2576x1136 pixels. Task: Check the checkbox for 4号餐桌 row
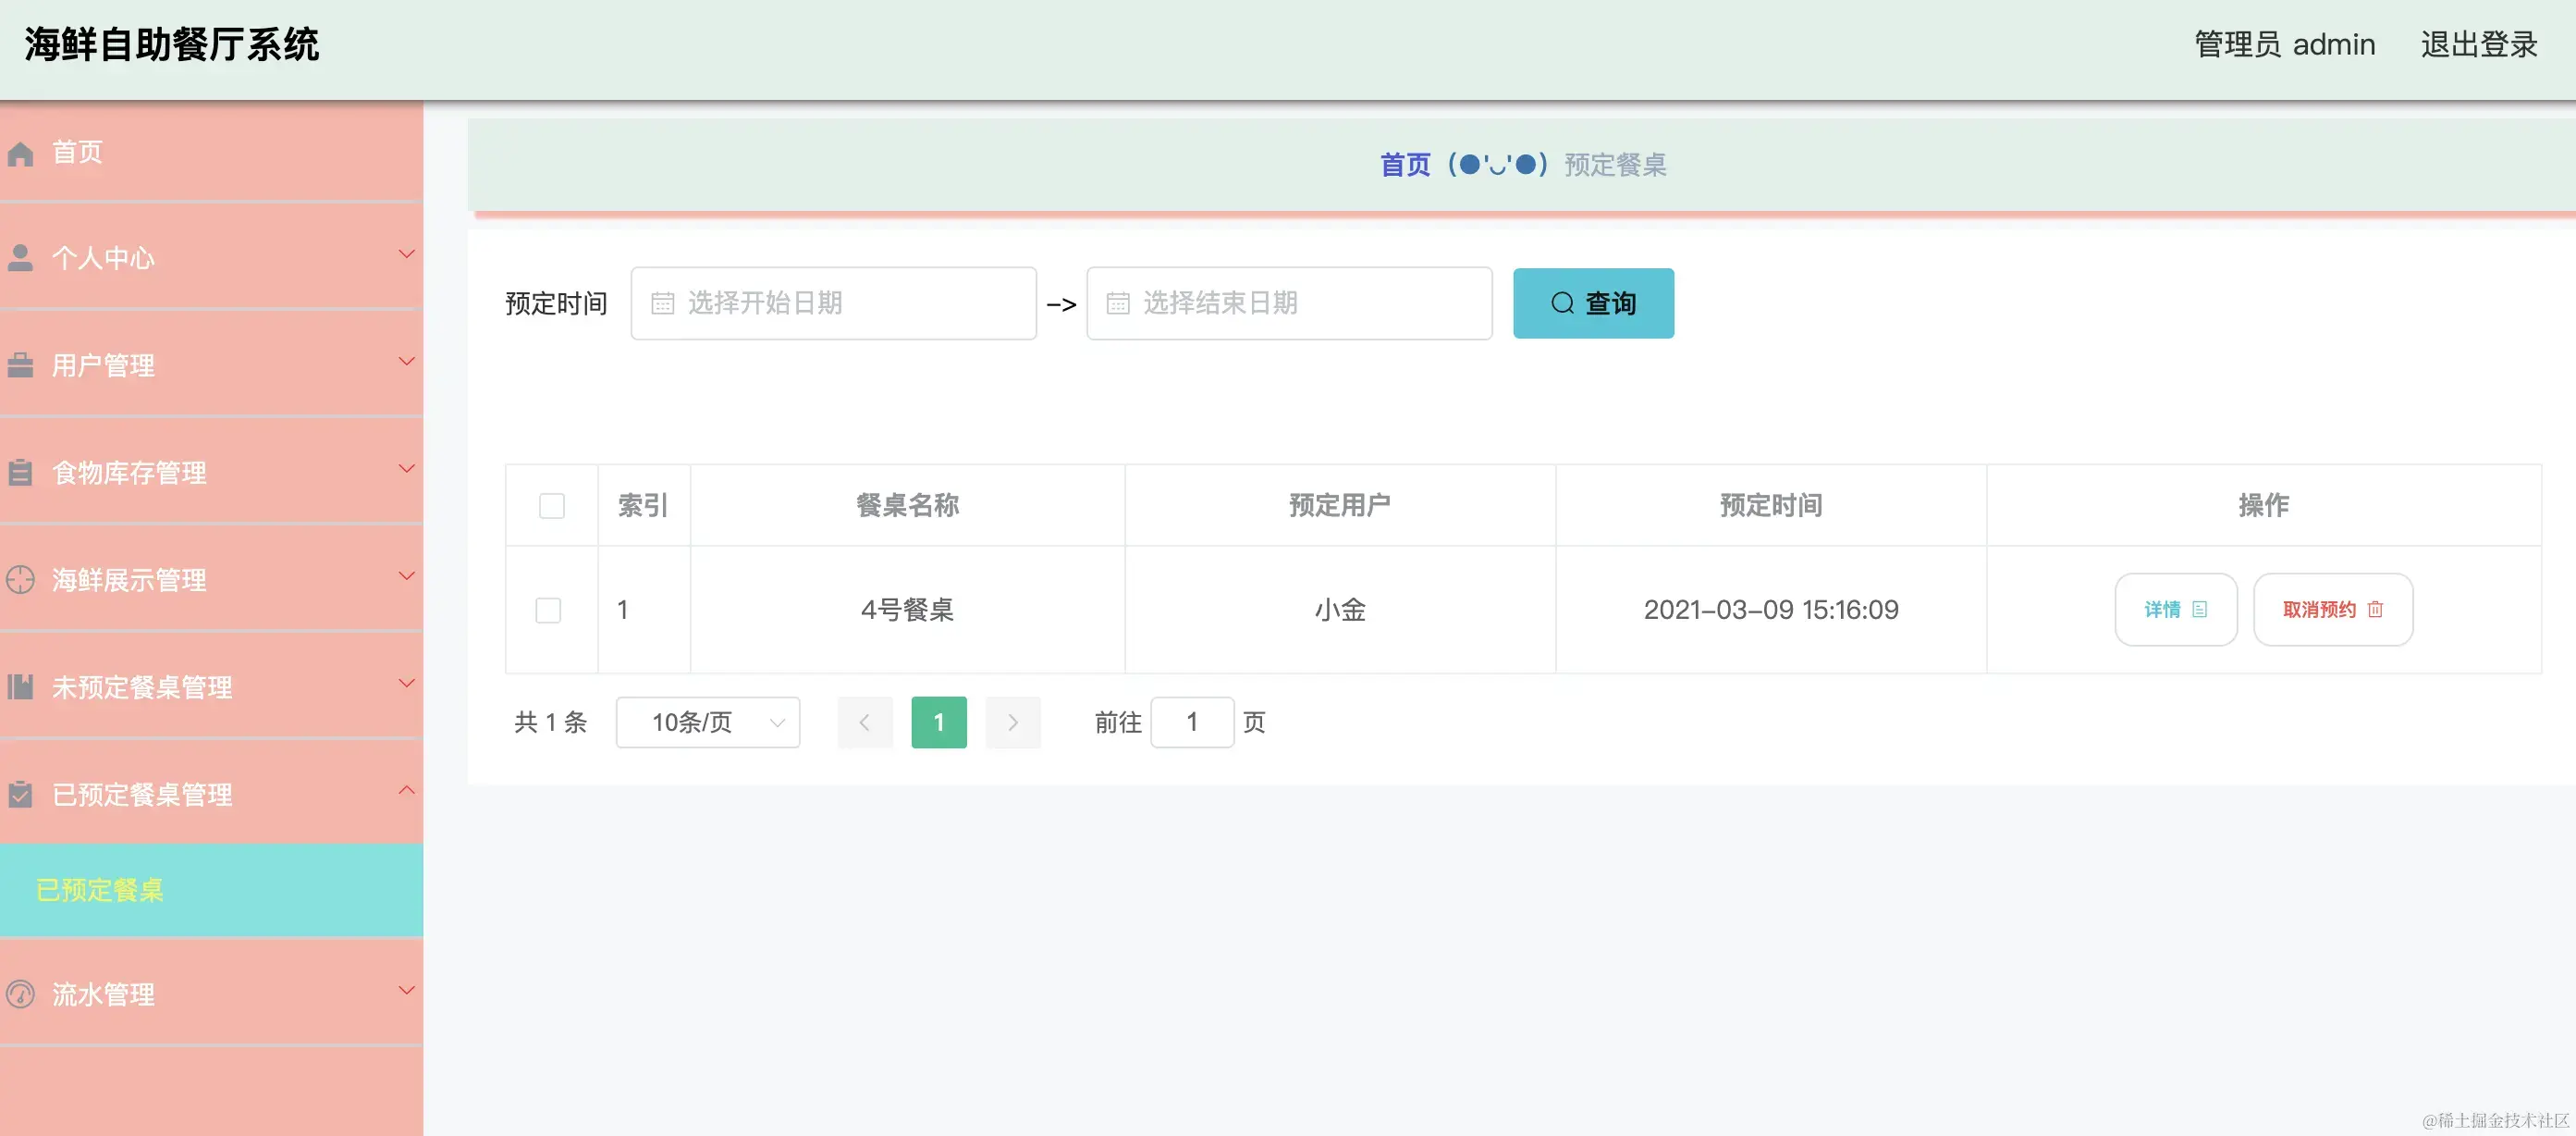click(x=548, y=610)
